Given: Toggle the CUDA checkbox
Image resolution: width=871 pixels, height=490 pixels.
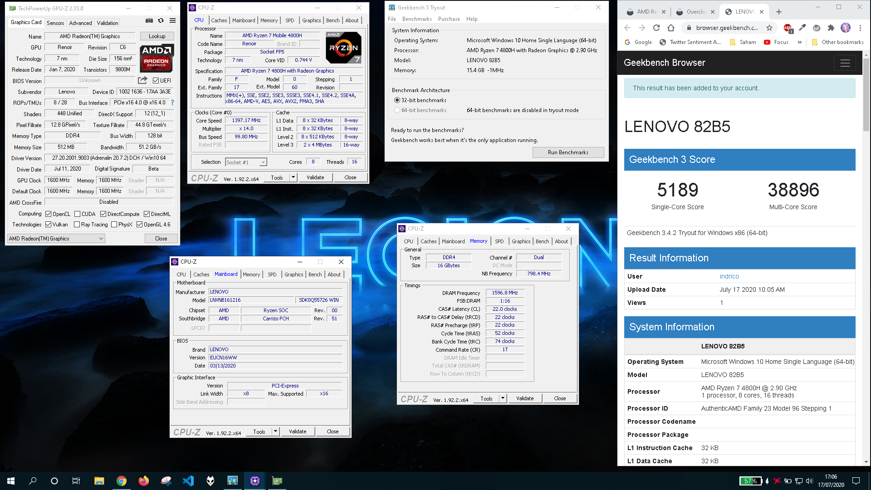Looking at the screenshot, I should click(x=77, y=214).
